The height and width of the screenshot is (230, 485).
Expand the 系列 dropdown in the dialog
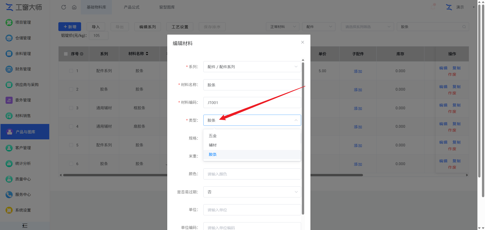tap(252, 67)
